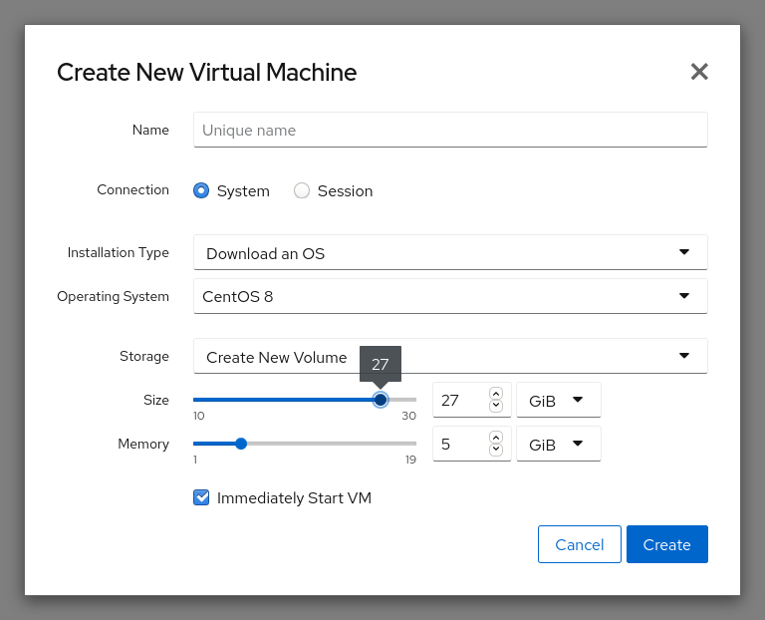
Task: Close the Create New Virtual Machine dialog
Action: coord(699,72)
